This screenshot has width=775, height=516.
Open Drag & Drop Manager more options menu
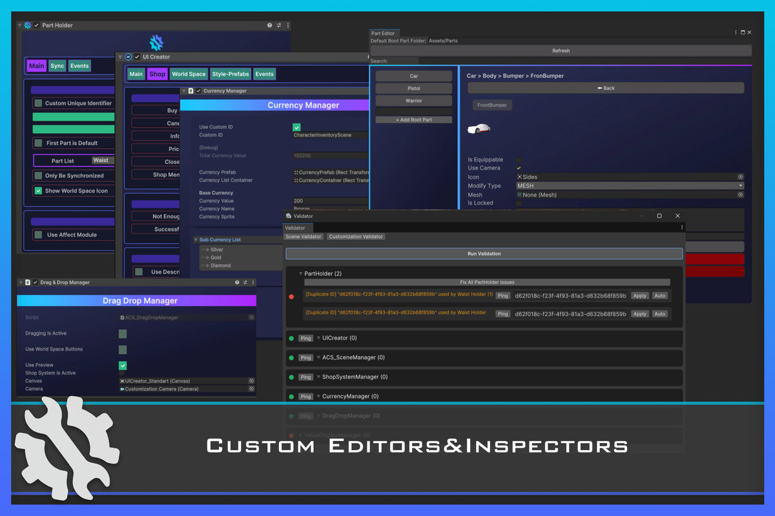pyautogui.click(x=254, y=283)
